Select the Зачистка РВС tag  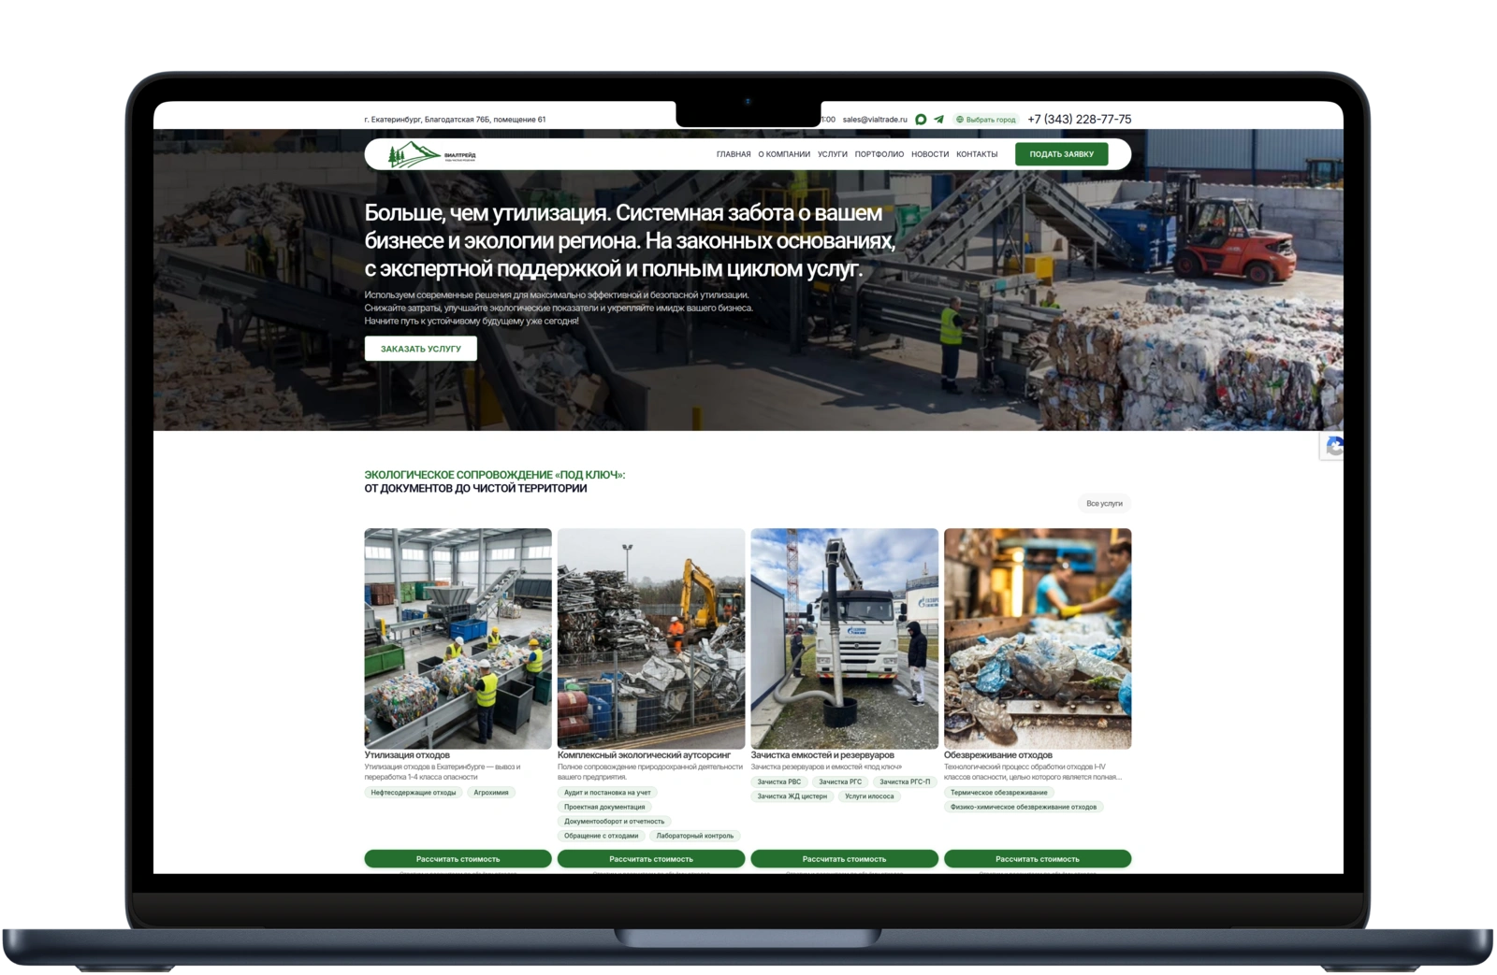[779, 782]
